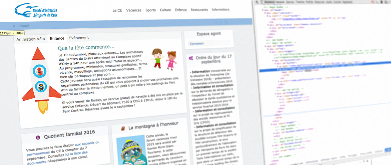Screen dimensions: 391x165
Task: Click the home icon in the breadcrumb
Action: (14, 26)
